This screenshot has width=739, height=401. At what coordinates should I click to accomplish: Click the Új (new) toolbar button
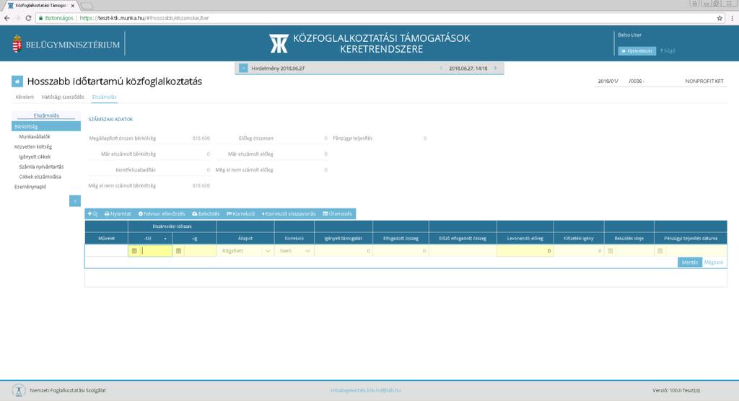click(x=92, y=214)
